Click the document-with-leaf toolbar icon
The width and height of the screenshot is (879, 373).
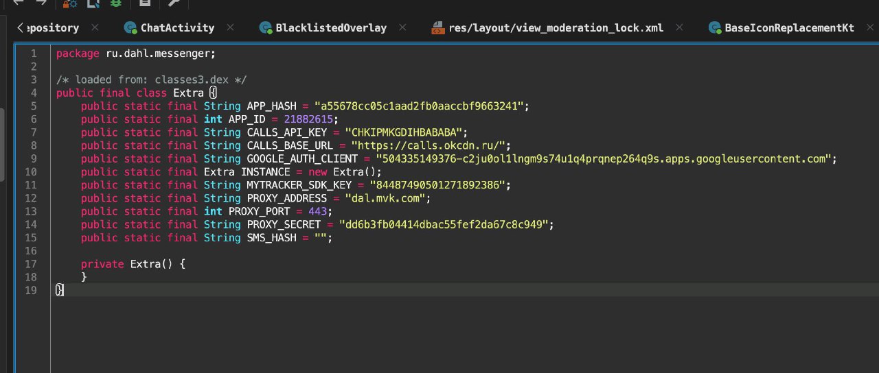coord(93,3)
